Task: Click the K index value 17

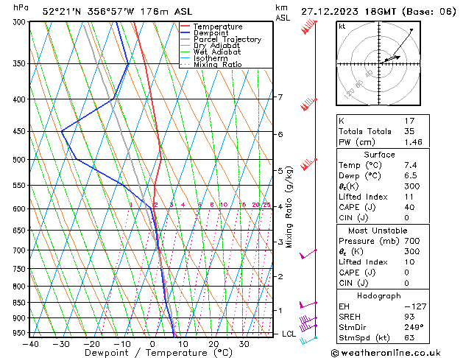Action: pos(409,121)
